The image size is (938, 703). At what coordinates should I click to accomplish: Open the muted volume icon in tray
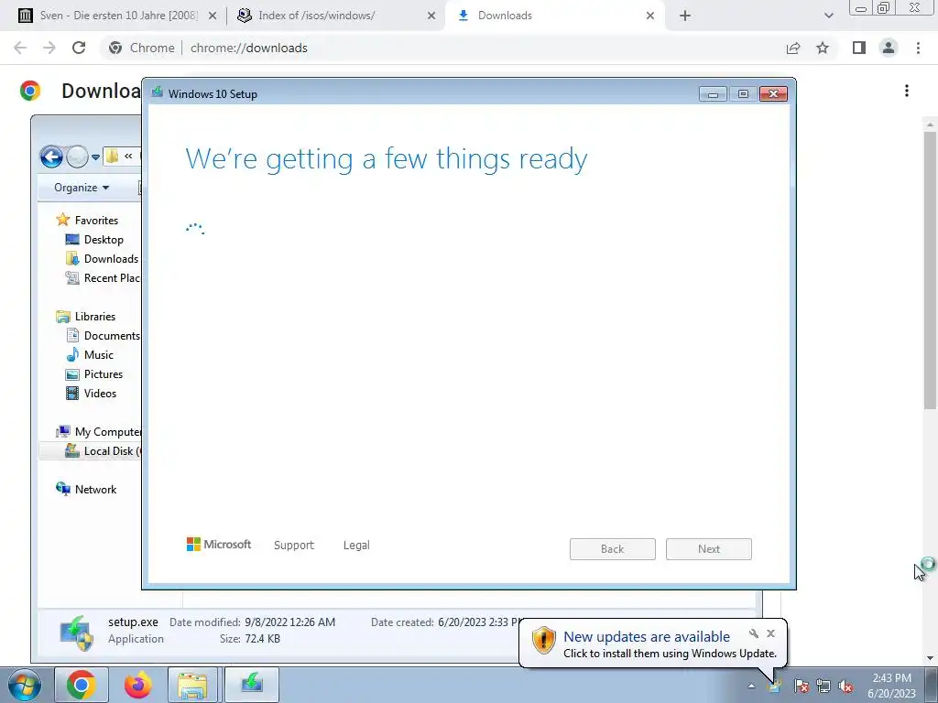[845, 687]
